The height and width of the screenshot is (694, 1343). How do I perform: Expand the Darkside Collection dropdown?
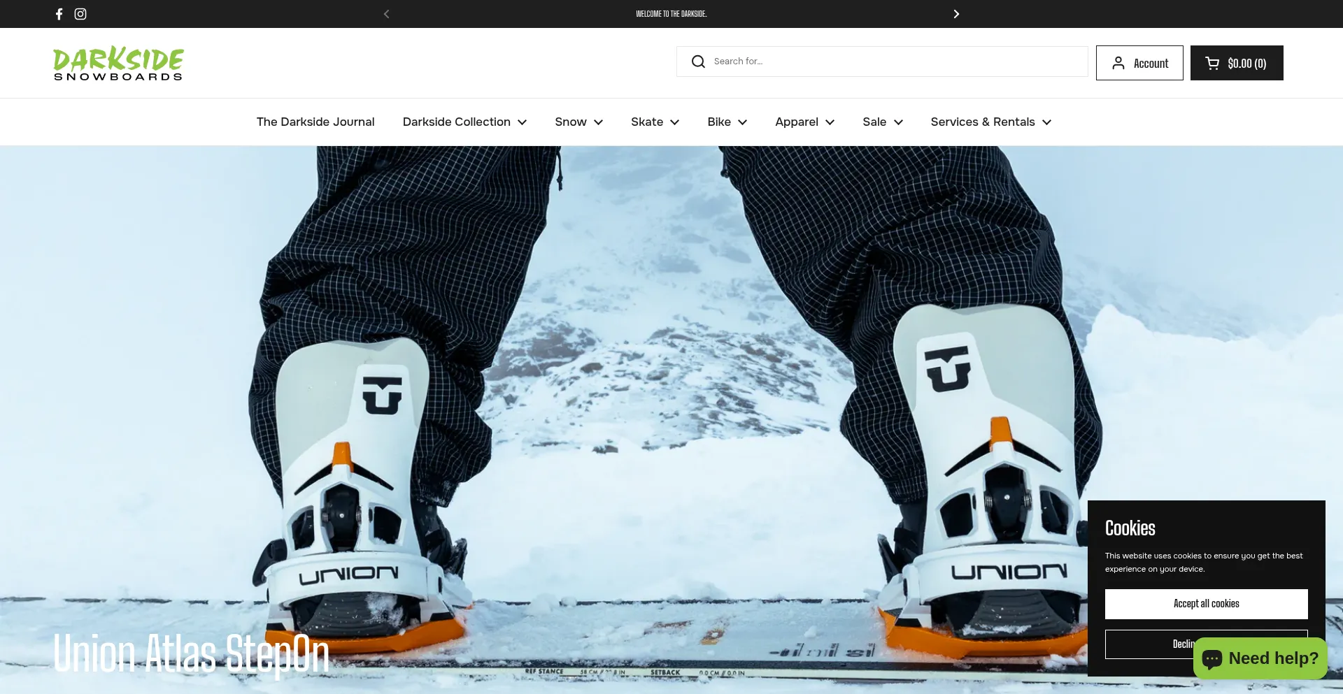[464, 122]
